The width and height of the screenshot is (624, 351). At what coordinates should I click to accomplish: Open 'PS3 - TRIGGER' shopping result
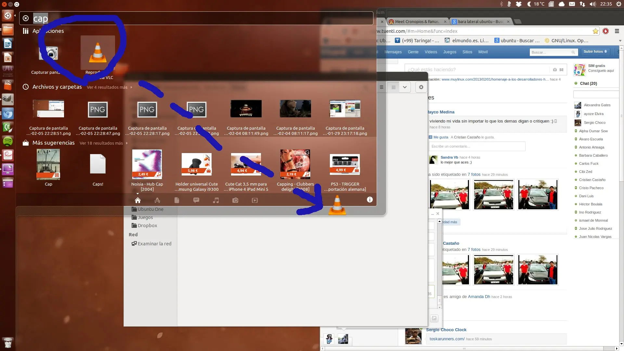(345, 173)
